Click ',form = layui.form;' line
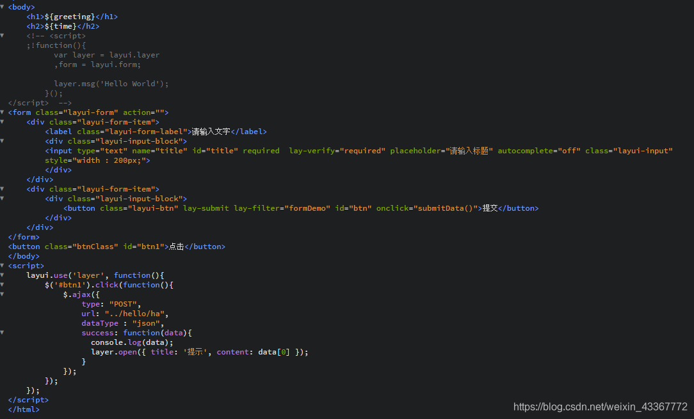 [97, 65]
